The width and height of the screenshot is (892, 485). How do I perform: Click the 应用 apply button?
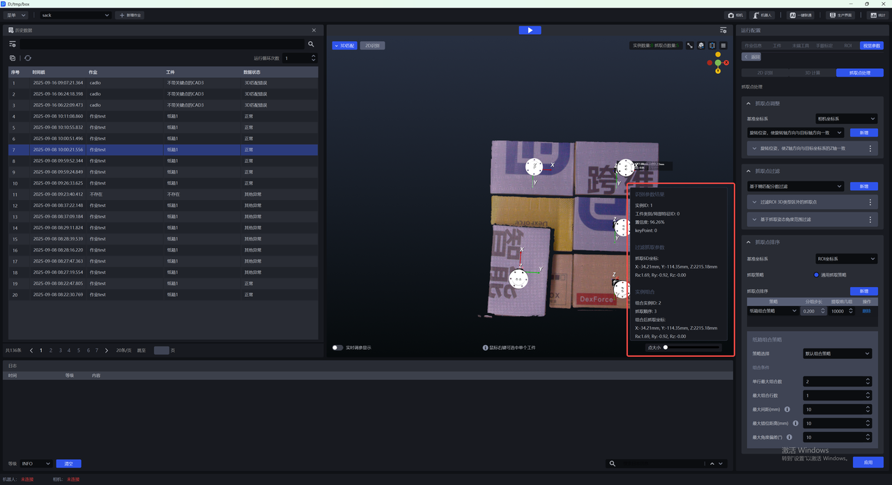(868, 462)
